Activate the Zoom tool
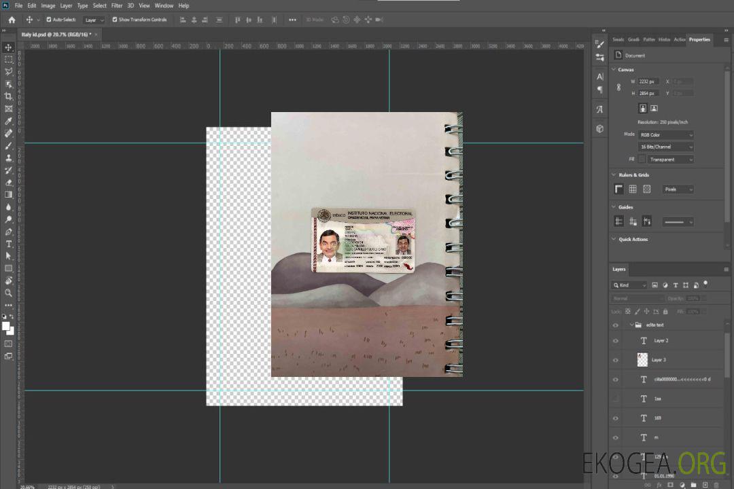This screenshot has width=734, height=489. [x=9, y=293]
